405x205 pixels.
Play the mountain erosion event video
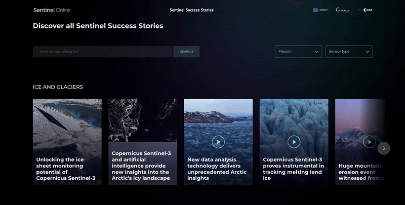[370, 142]
